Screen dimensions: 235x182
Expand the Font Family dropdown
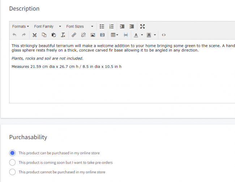47,26
